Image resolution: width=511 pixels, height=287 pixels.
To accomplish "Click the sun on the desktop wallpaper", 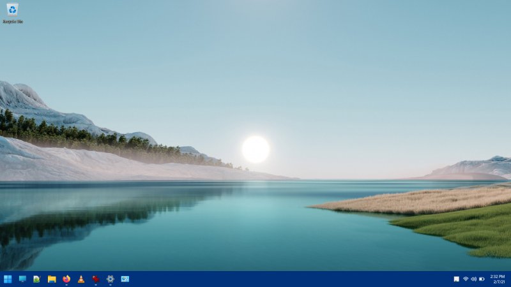I will 256,149.
